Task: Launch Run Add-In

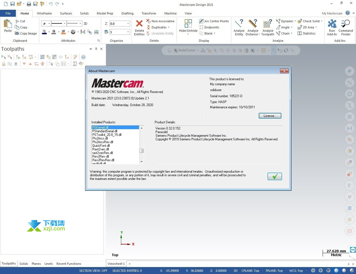Action: (332, 27)
